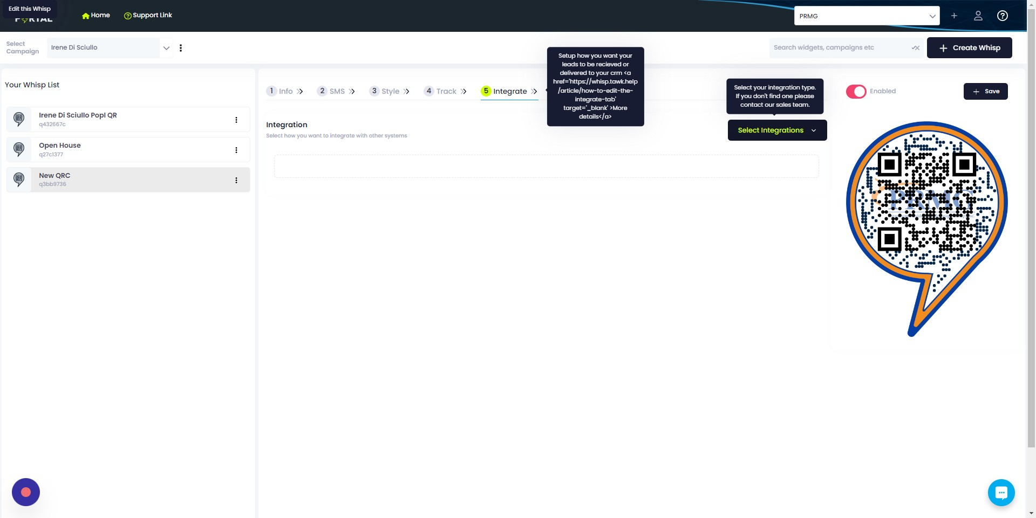Image resolution: width=1036 pixels, height=518 pixels.
Task: Switch to the Style tab
Action: [390, 91]
